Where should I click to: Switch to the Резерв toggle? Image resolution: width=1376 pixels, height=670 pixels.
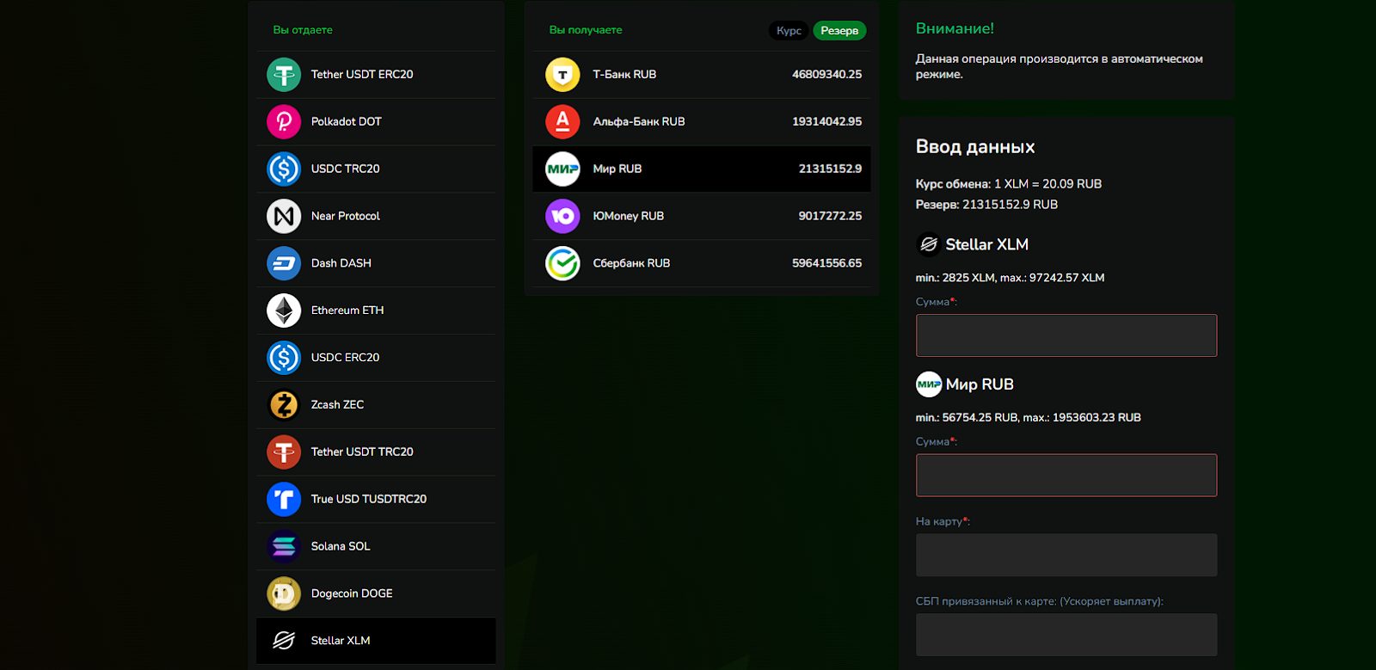tap(839, 31)
